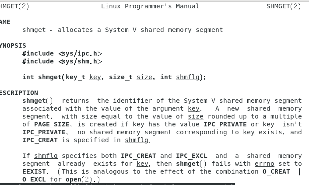Click the underlined 'size' parameter in the synopsis
This screenshot has height=185, width=309.
[x=144, y=77]
